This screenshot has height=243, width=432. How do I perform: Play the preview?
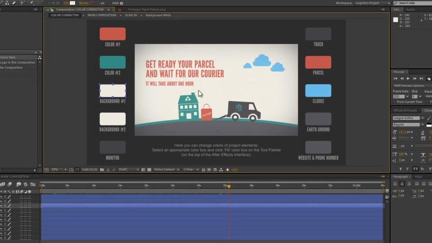408,78
